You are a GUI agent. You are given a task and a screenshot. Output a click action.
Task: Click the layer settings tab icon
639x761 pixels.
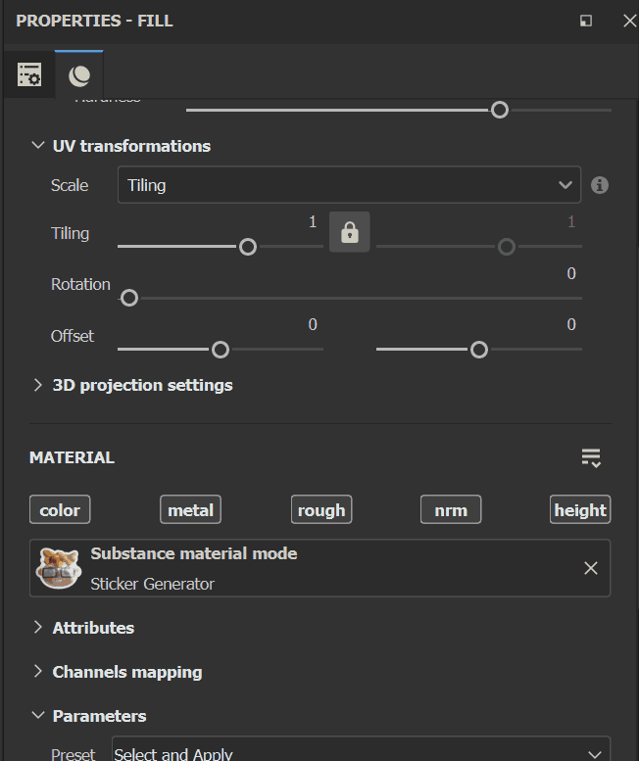coord(28,74)
